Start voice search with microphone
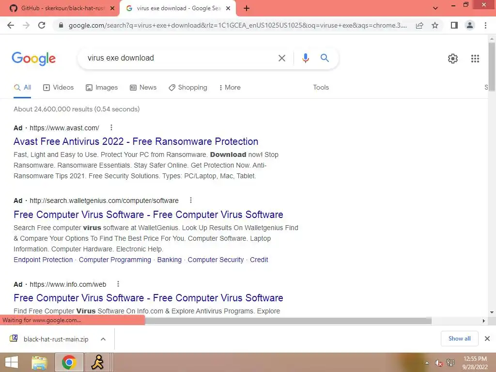The height and width of the screenshot is (372, 496). [305, 58]
